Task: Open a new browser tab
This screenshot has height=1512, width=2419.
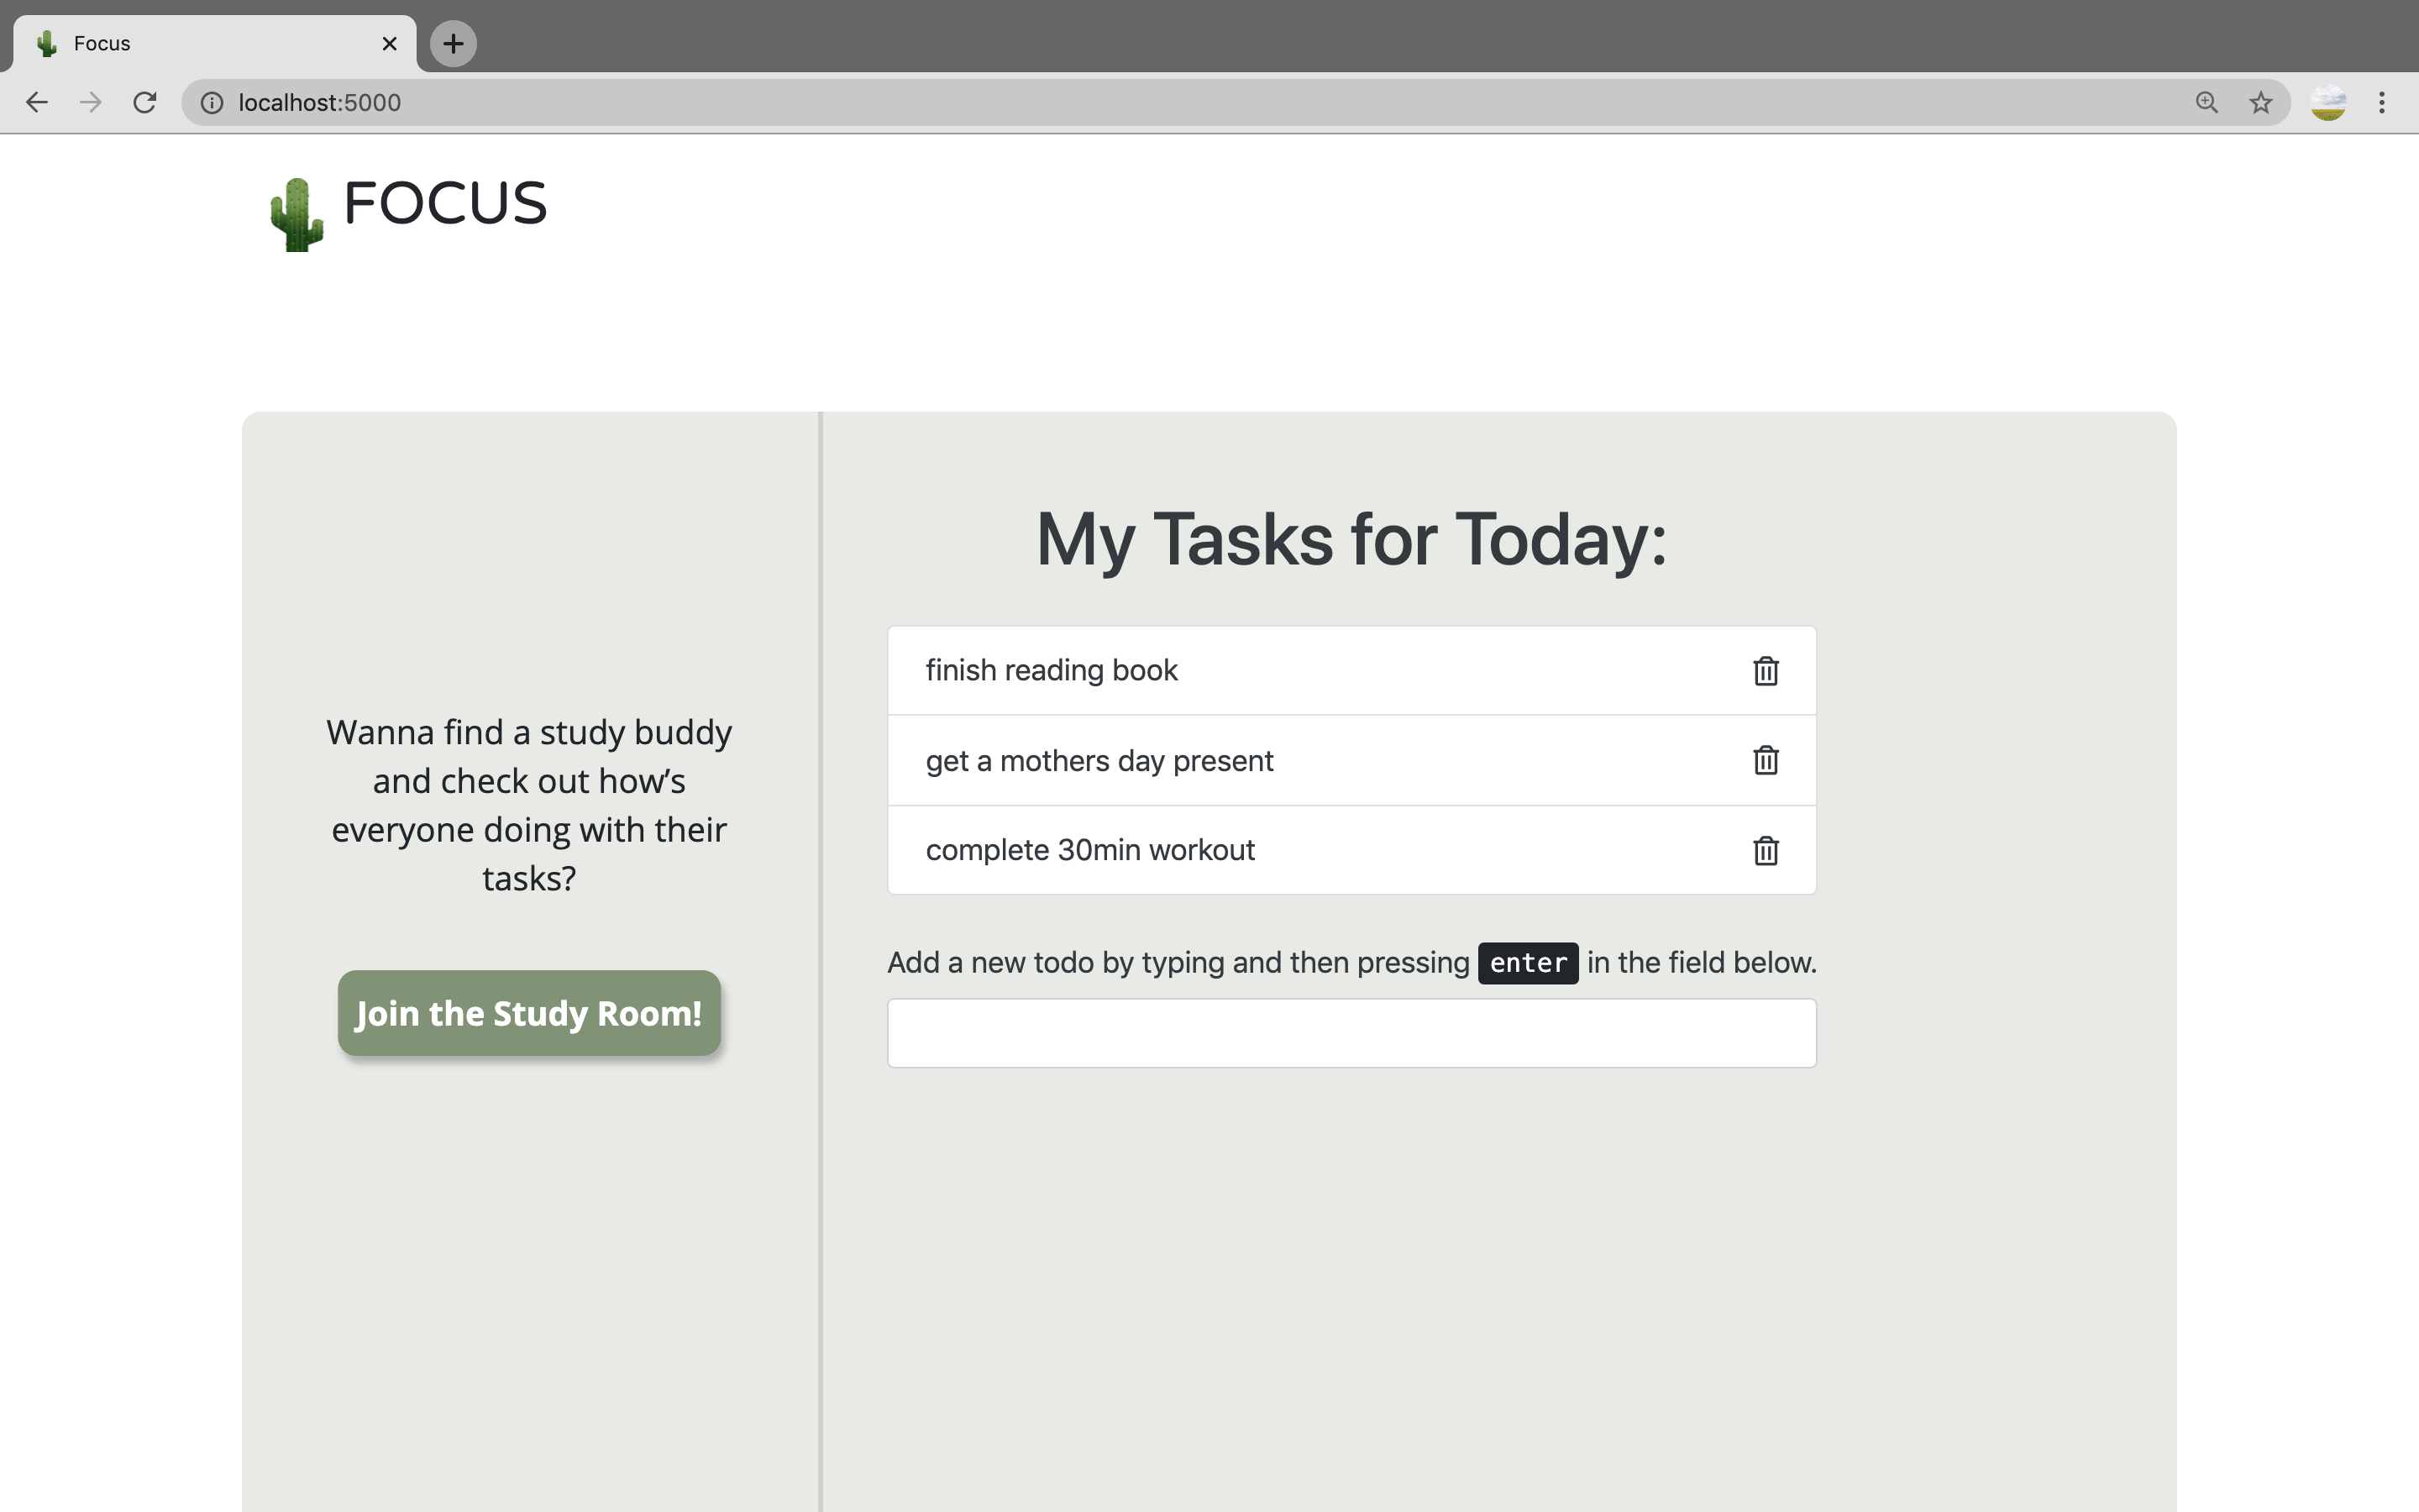Action: point(453,44)
